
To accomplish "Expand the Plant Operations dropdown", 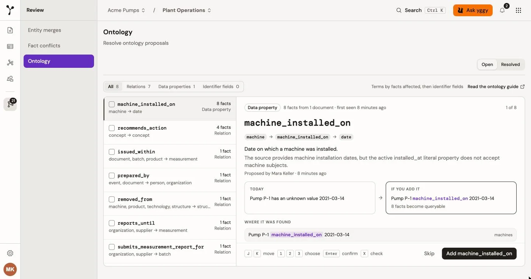I will click(x=187, y=10).
